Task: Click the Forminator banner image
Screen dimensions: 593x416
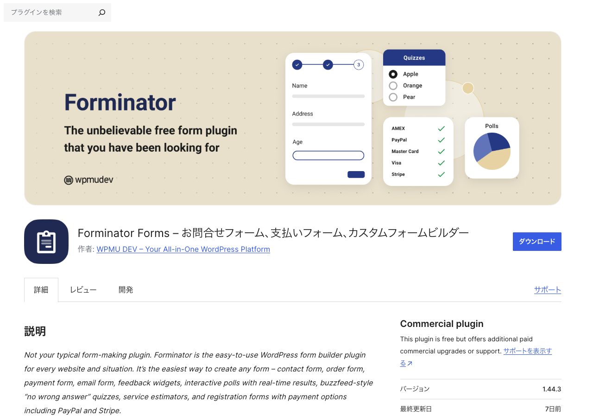Action: click(x=293, y=118)
